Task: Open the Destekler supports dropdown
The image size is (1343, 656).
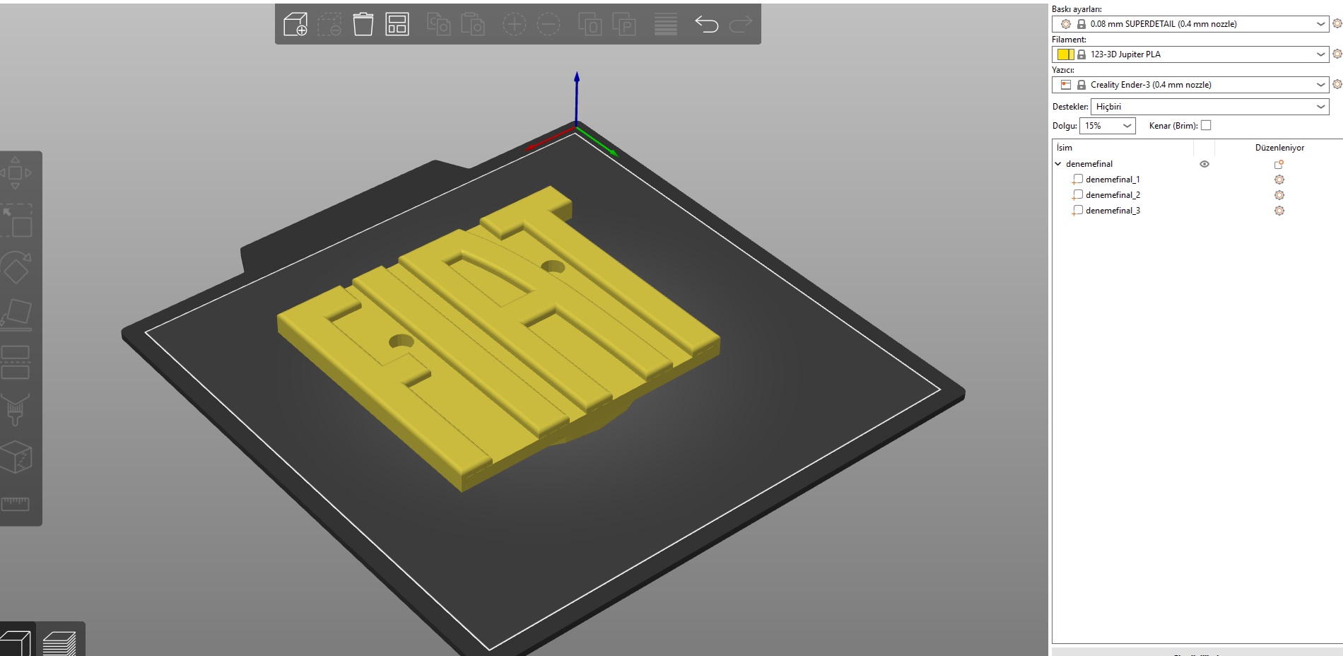Action: (x=1210, y=107)
